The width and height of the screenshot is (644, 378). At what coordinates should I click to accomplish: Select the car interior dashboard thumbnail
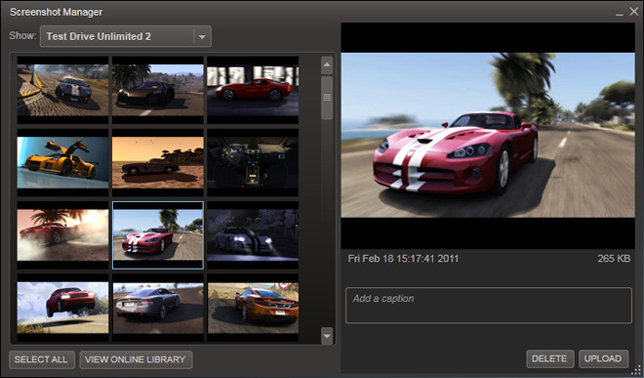pos(253,163)
